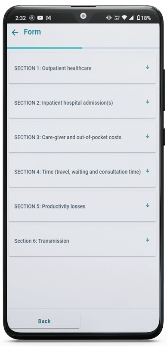
Task: Select 'SECTION 1: Outpatient healthcare' label
Action: pos(53,68)
